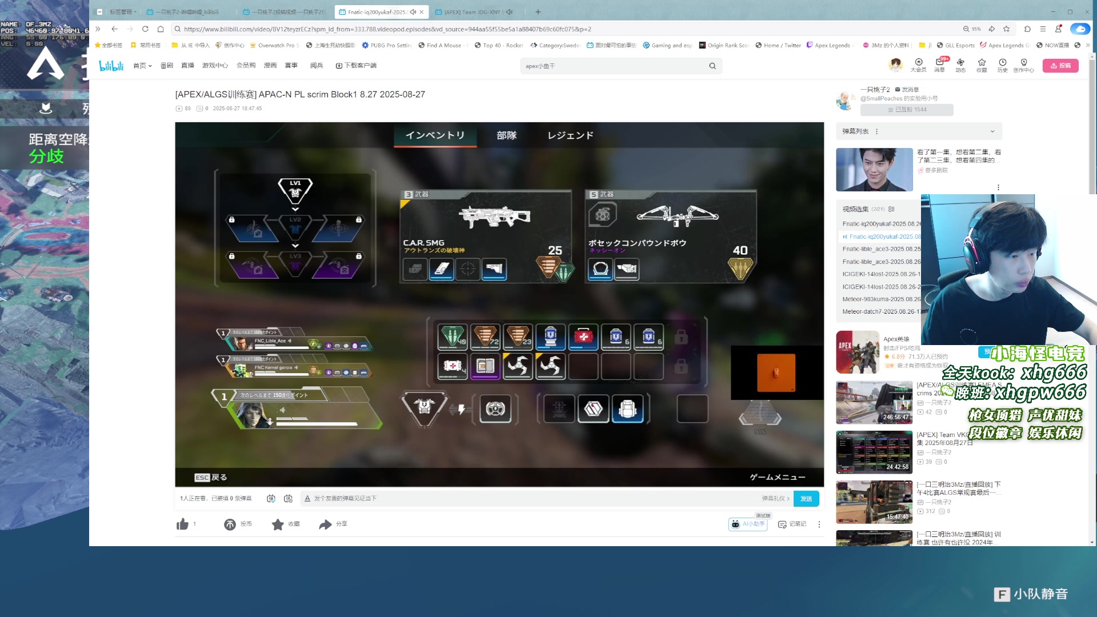Open browser extensions puzzle icon
This screenshot has height=617, width=1097.
coord(1027,29)
